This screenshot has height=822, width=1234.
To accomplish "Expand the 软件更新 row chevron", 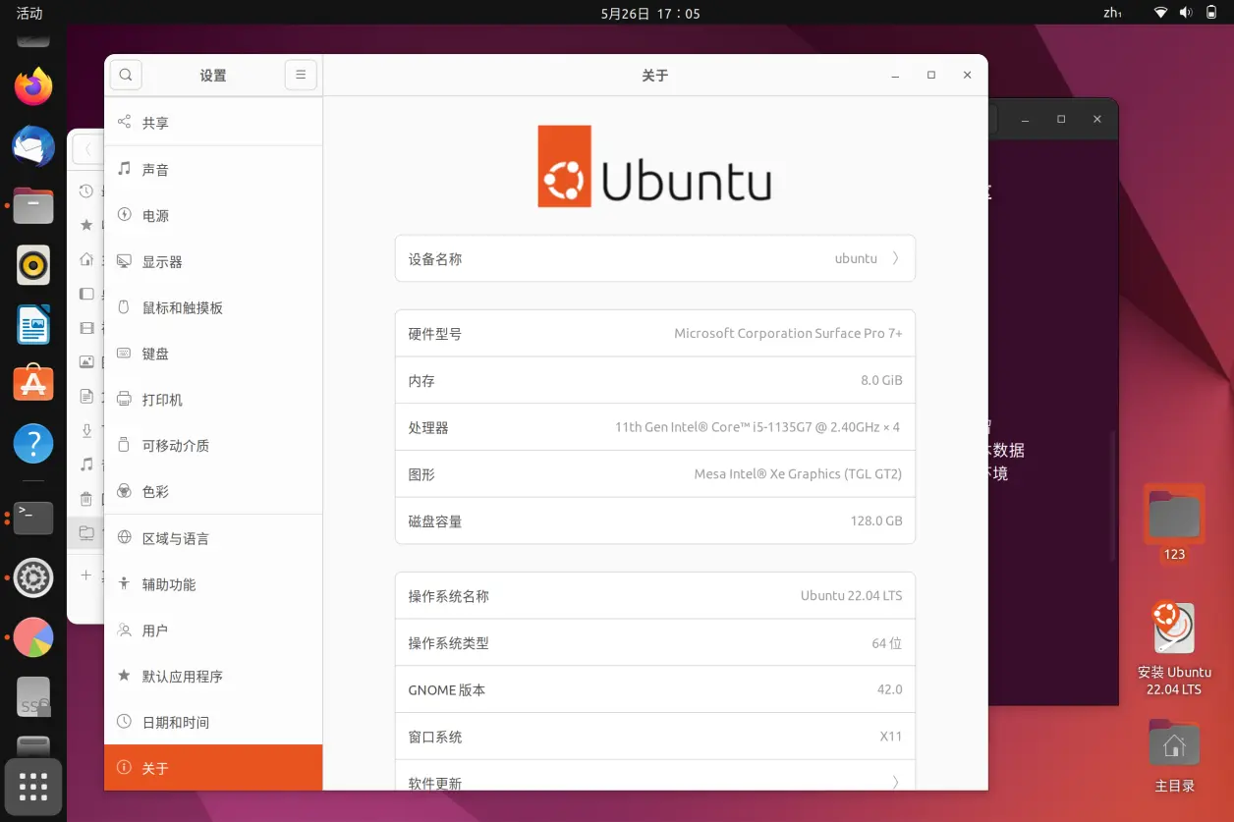I will coord(895,783).
